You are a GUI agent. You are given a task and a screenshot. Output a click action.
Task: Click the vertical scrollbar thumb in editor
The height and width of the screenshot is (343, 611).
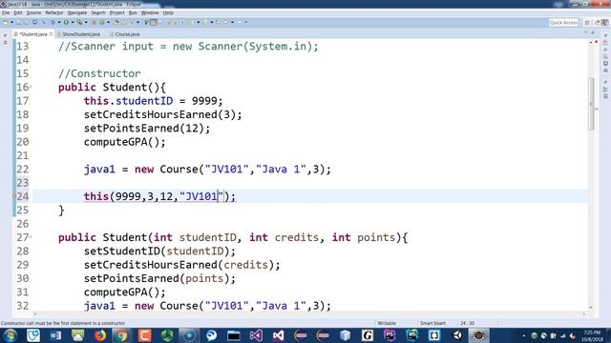point(591,104)
